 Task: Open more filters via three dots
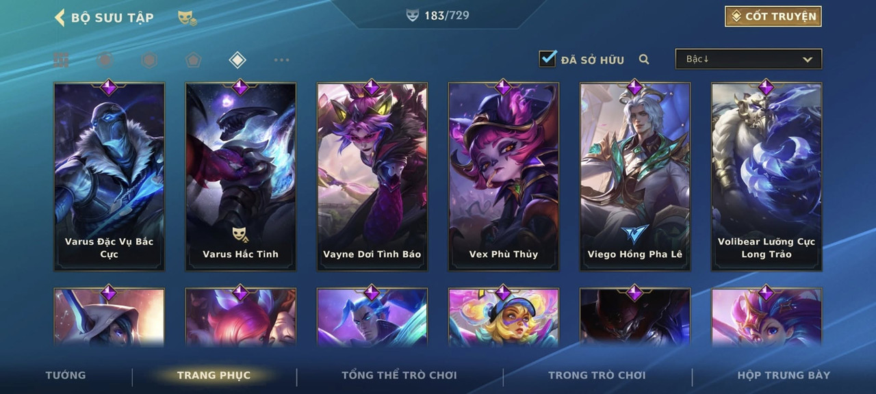(x=281, y=60)
